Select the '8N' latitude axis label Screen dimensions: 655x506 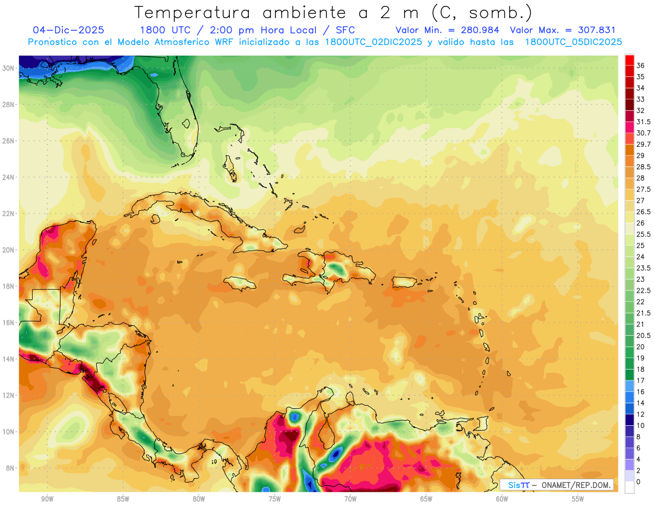10,468
